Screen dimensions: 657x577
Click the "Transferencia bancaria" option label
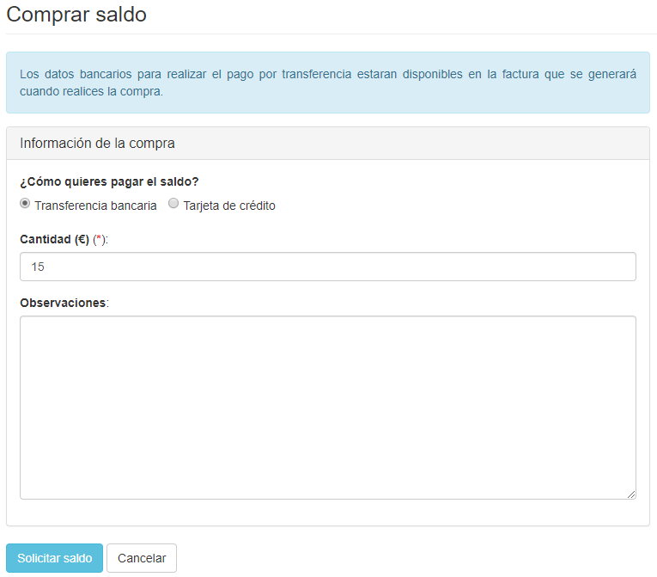(x=95, y=206)
